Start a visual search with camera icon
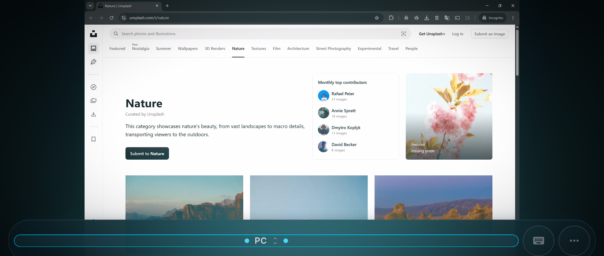 tap(403, 34)
